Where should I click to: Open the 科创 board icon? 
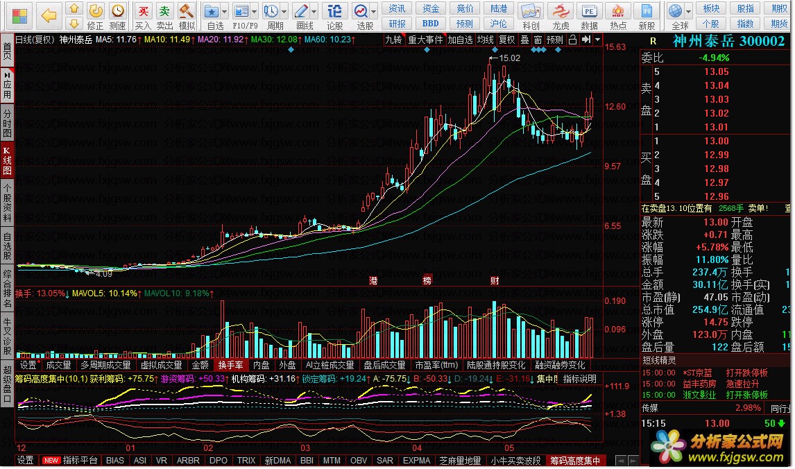[530, 16]
